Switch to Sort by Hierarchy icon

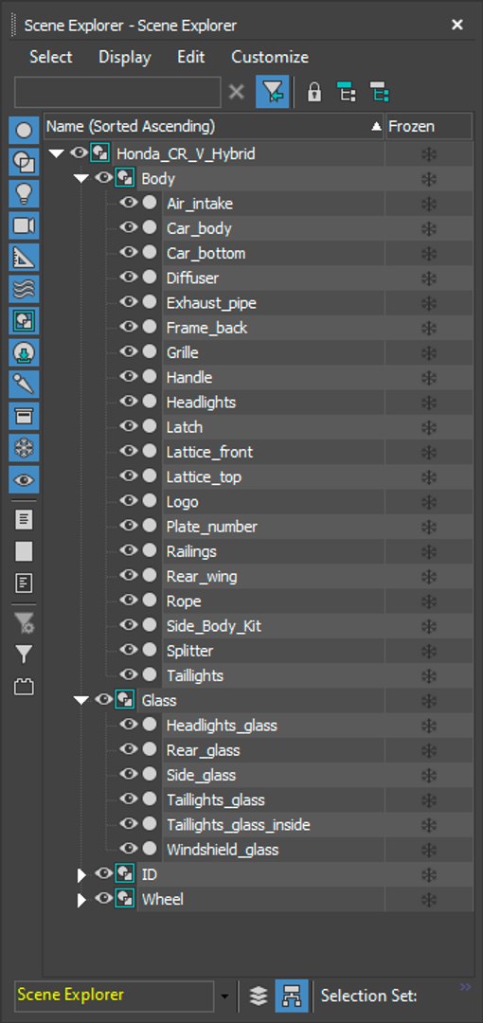291,996
